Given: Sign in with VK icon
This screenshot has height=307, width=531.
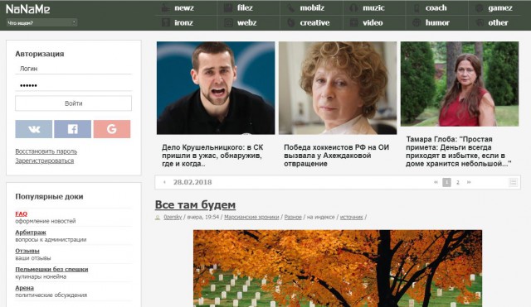Looking at the screenshot, I should (34, 129).
